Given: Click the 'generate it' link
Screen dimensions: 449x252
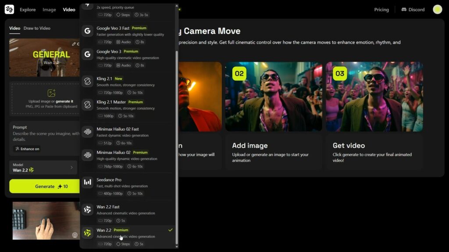Looking at the screenshot, I should coord(64,101).
